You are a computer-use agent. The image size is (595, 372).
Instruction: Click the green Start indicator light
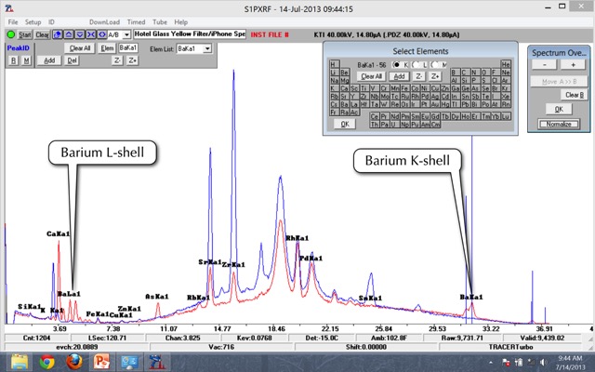[x=10, y=33]
